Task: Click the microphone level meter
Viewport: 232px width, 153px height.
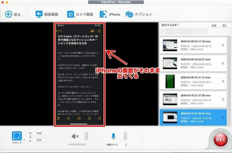Action: pos(125,136)
